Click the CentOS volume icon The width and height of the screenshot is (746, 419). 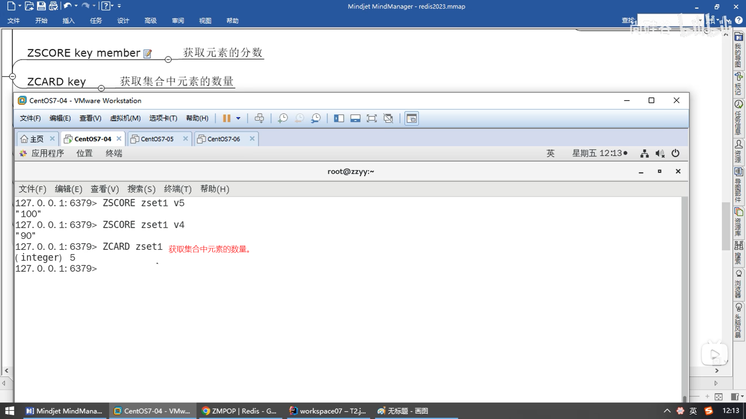tap(660, 153)
